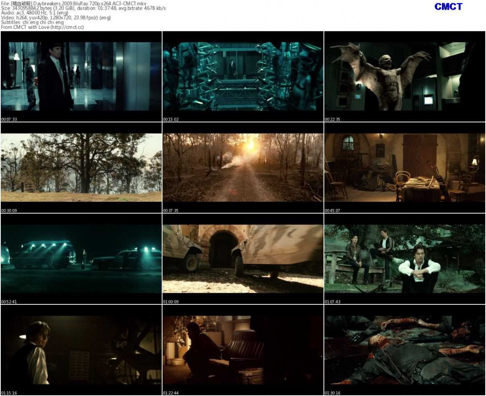Click the Video line showing h264, 1280x720
This screenshot has width=486, height=396.
[x=56, y=18]
